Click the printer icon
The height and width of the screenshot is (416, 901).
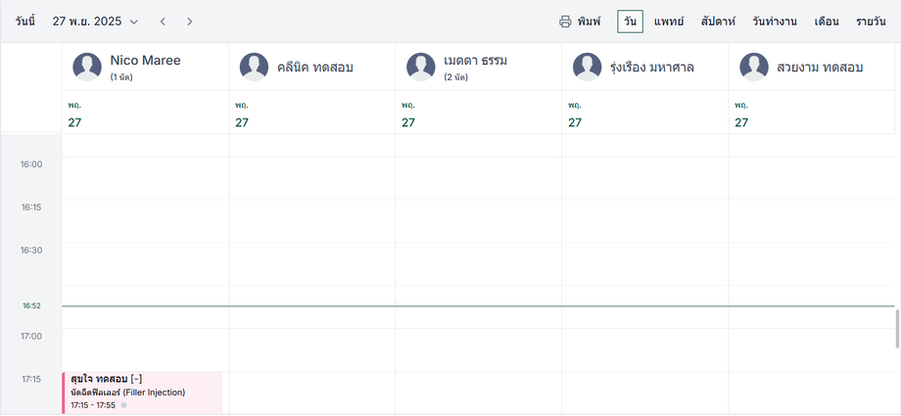pos(565,22)
